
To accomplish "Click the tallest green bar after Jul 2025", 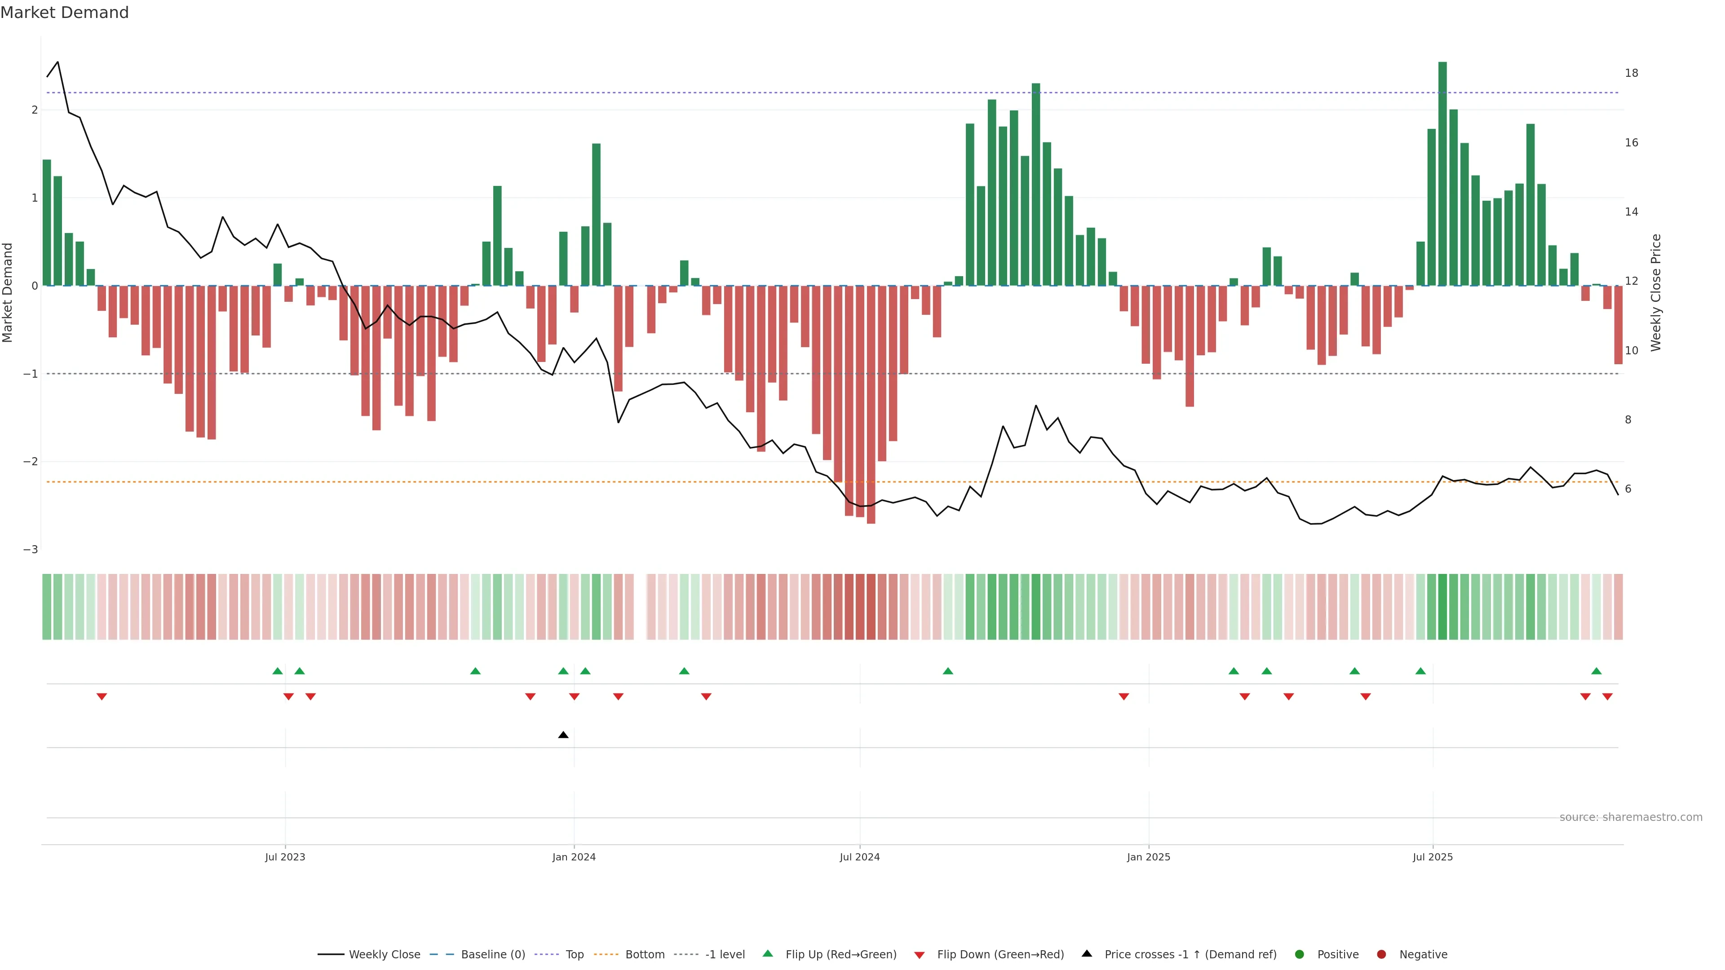I will [1442, 174].
